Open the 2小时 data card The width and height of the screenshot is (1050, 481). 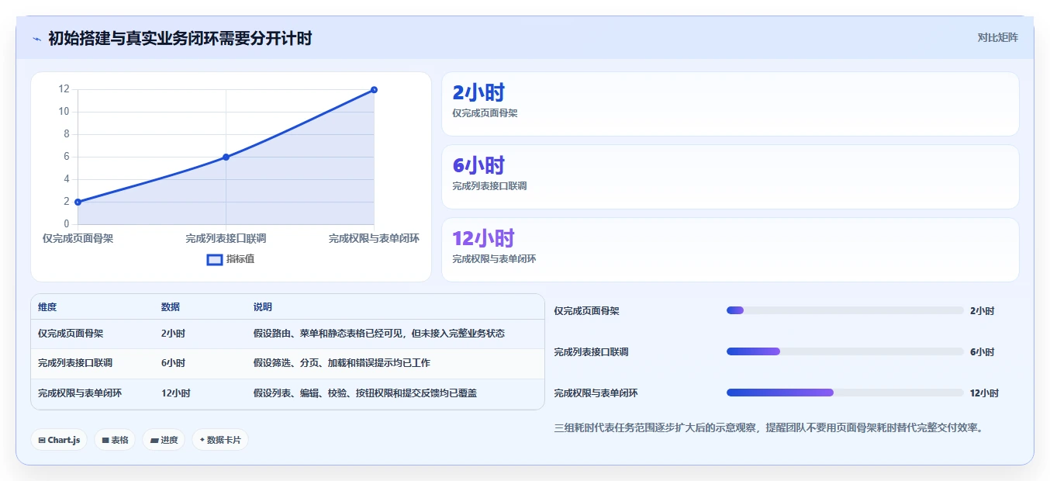pyautogui.click(x=730, y=104)
